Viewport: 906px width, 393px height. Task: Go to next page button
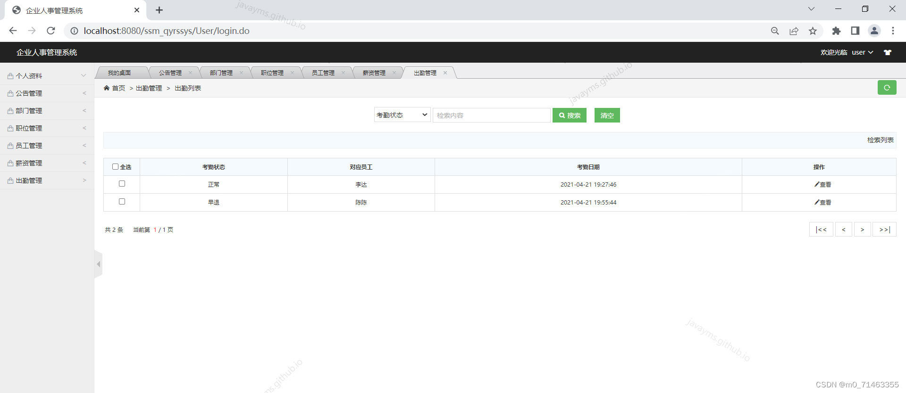point(862,229)
